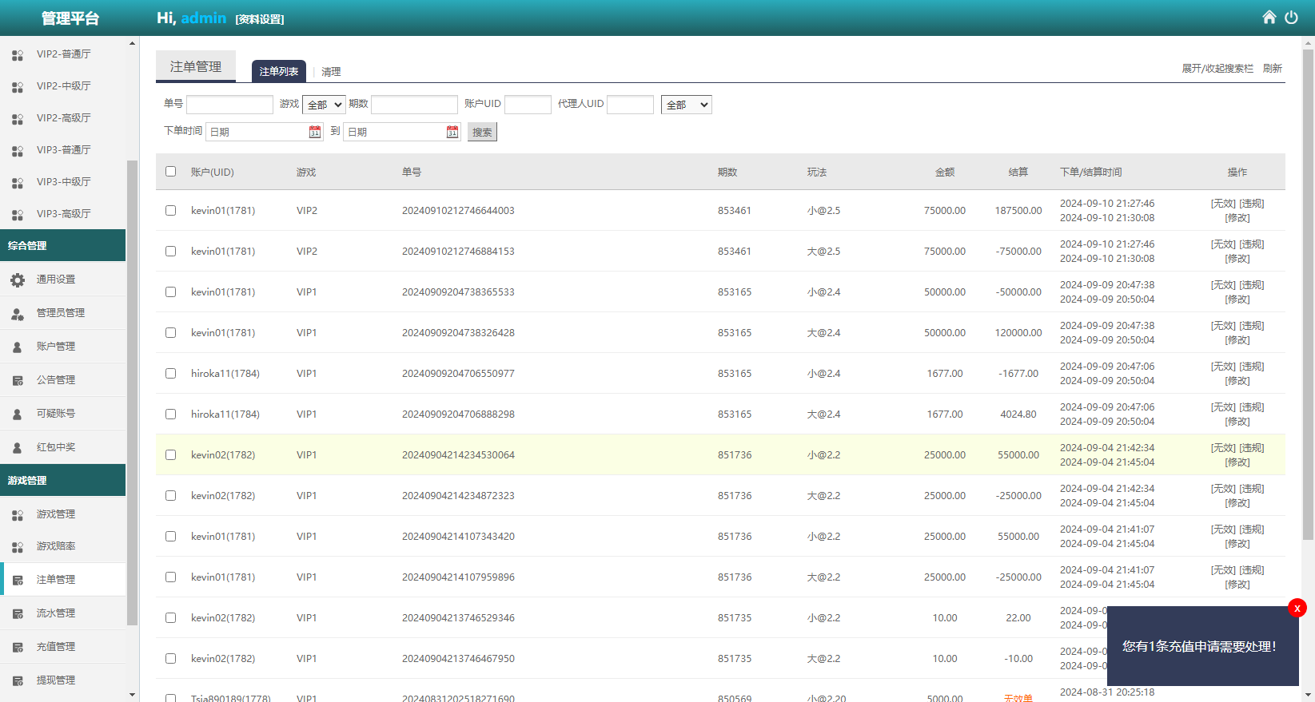Switch to the 清理 tab
Viewport: 1315px width, 702px height.
[x=331, y=72]
